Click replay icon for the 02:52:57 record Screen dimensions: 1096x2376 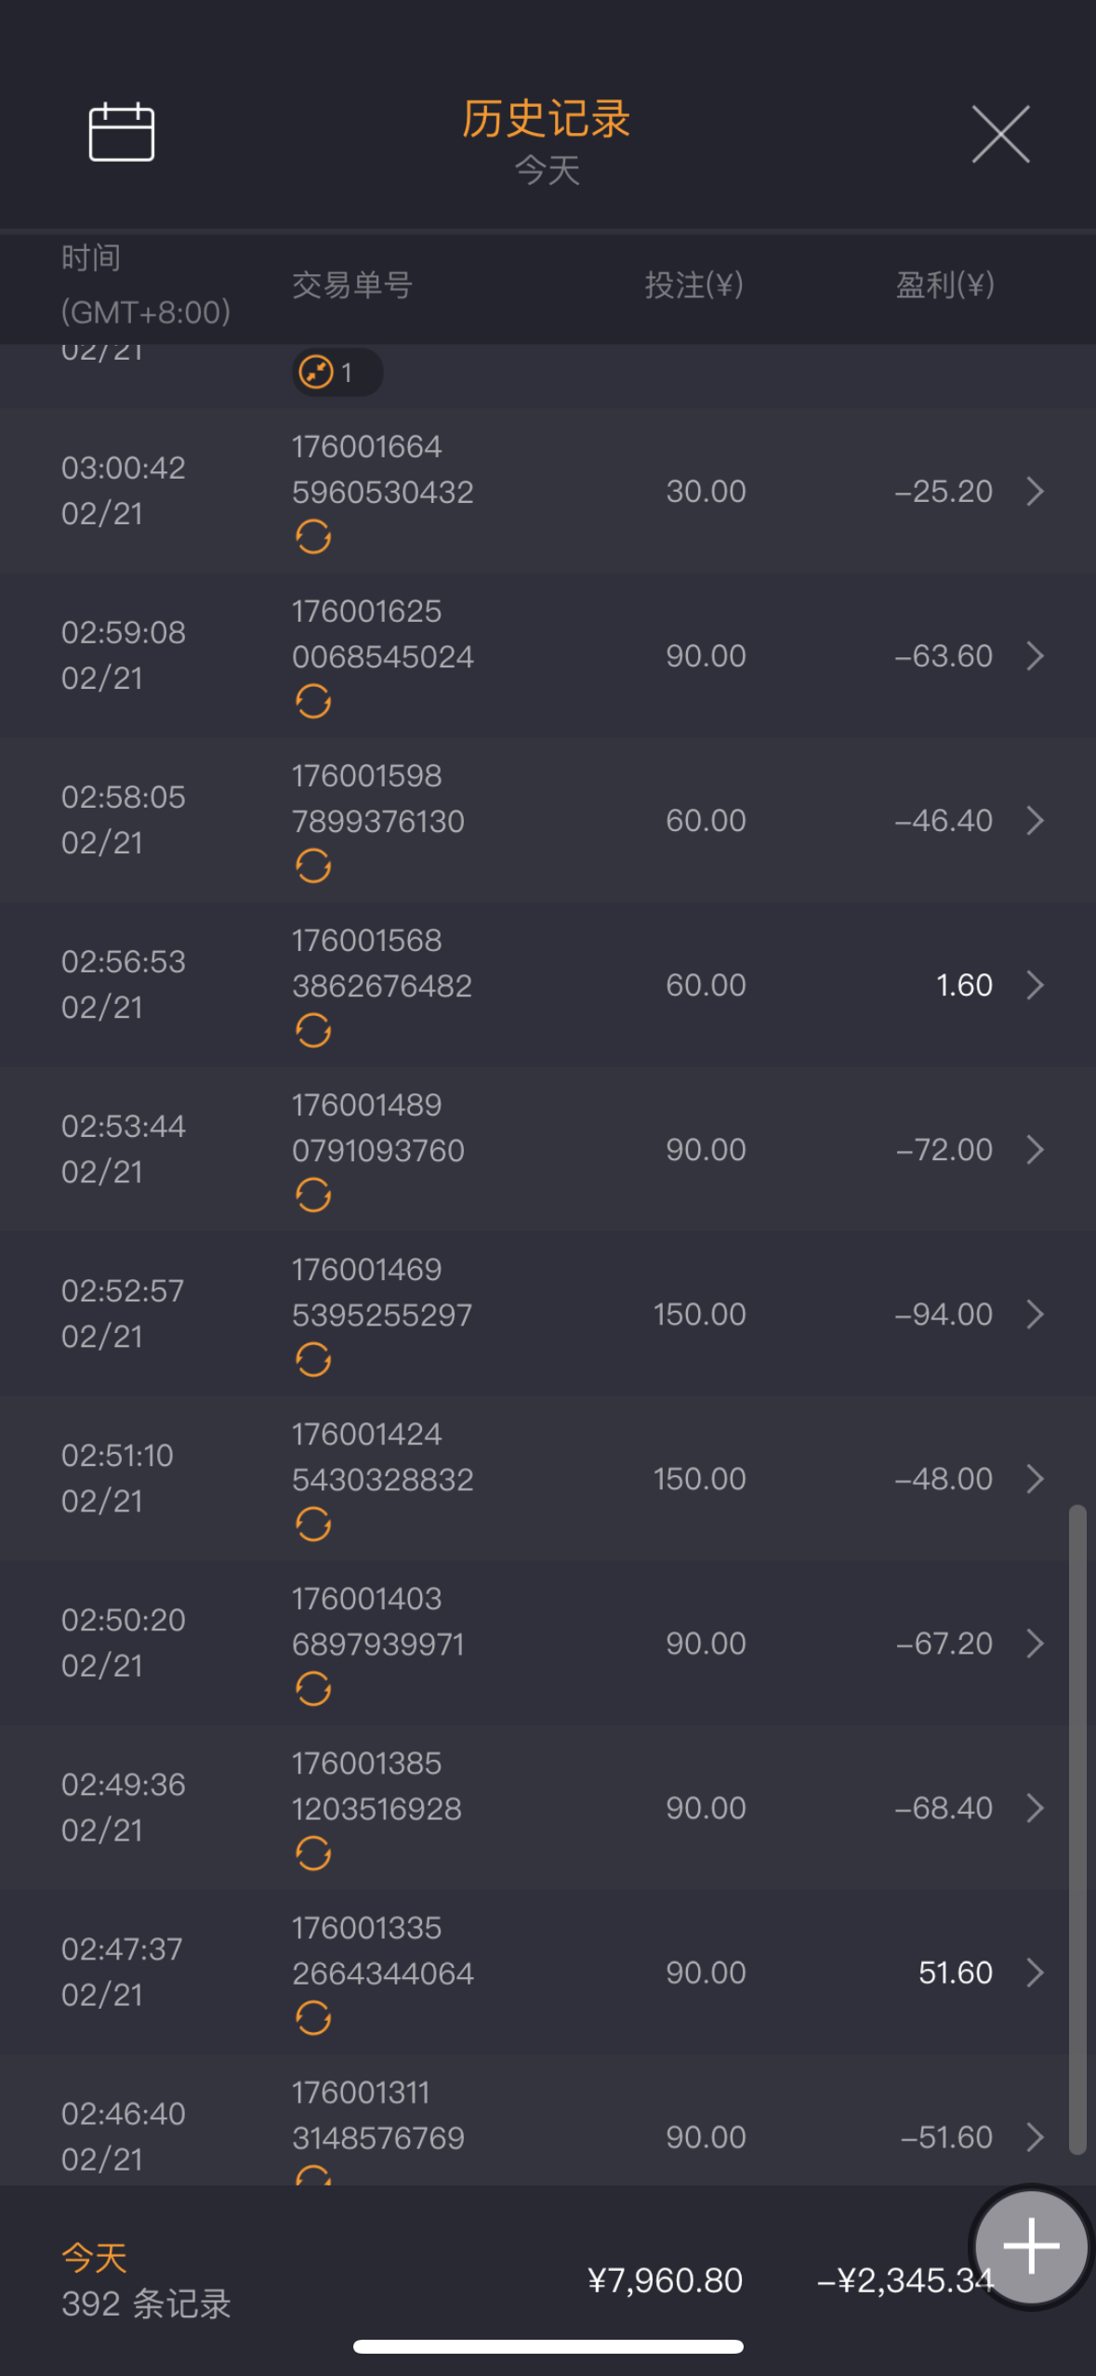[x=313, y=1359]
